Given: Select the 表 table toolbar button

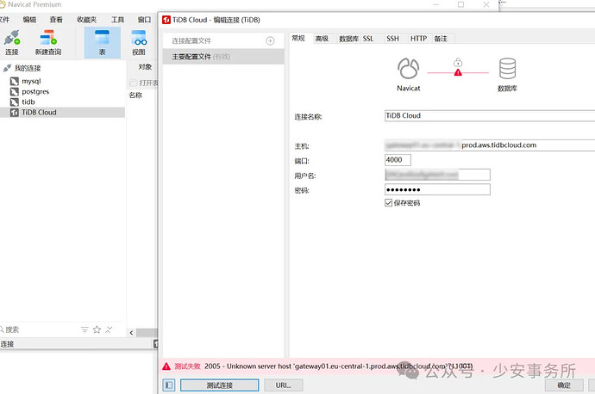Looking at the screenshot, I should (x=102, y=42).
